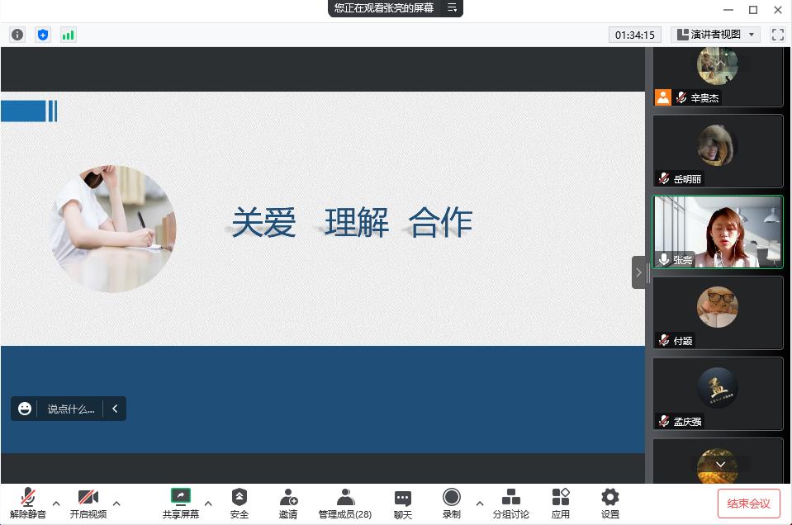This screenshot has height=525, width=792.
Task: Click muted mic icon beside 辛贵杰
Action: click(681, 97)
